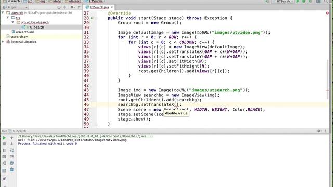Click "images/utsearch.png" string on line 43
Image resolution: width=333 pixels, height=187 pixels.
click(216, 90)
